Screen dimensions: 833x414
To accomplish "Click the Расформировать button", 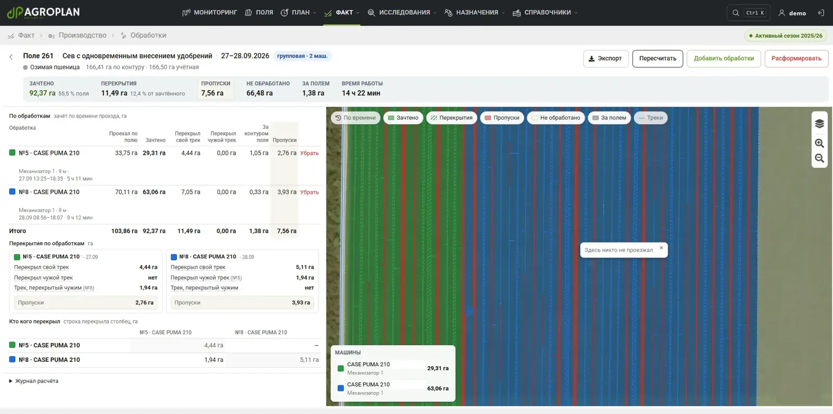I will [796, 59].
